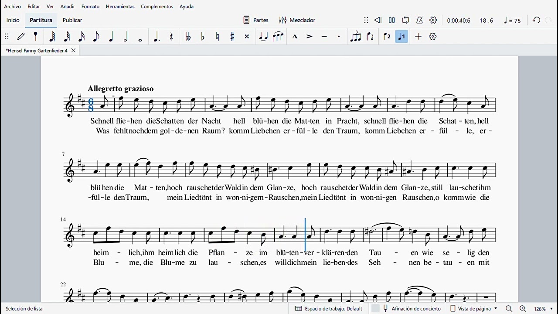
Task: Toggle loop playback
Action: [x=405, y=20]
